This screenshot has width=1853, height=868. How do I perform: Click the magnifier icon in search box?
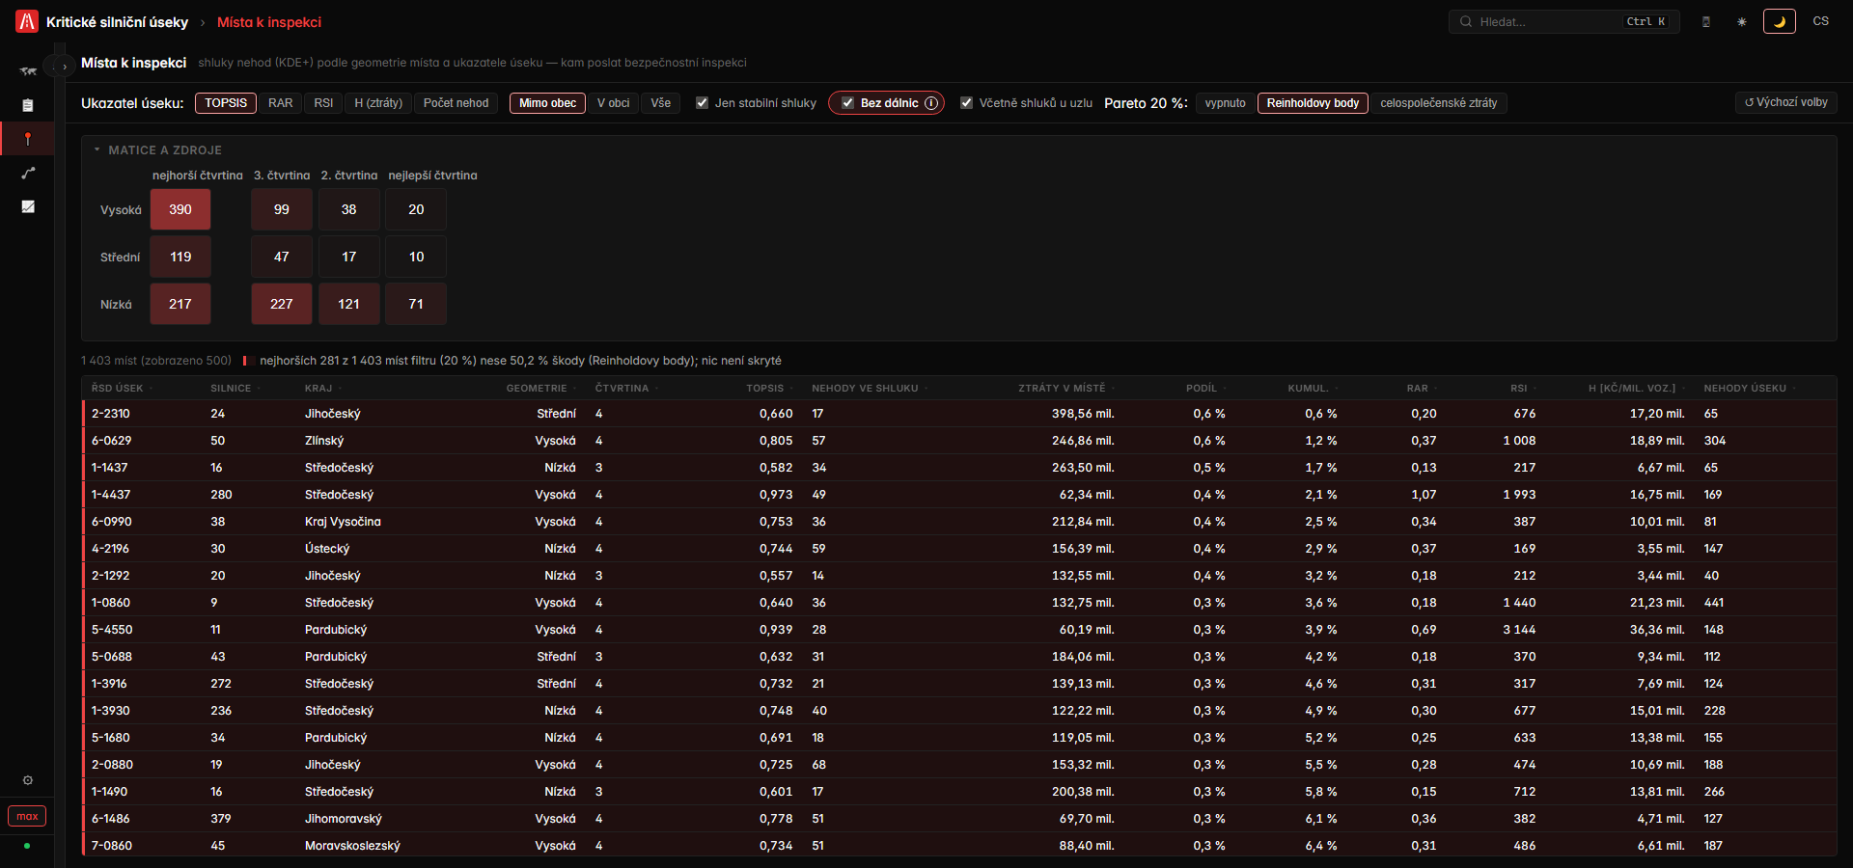[x=1466, y=21]
